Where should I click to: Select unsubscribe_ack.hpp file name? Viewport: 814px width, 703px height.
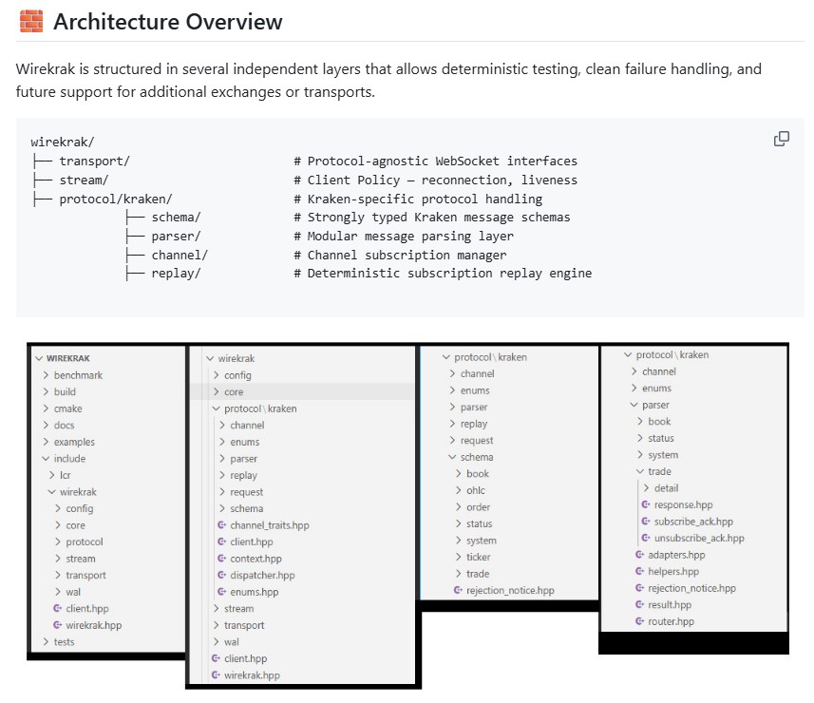pyautogui.click(x=699, y=538)
